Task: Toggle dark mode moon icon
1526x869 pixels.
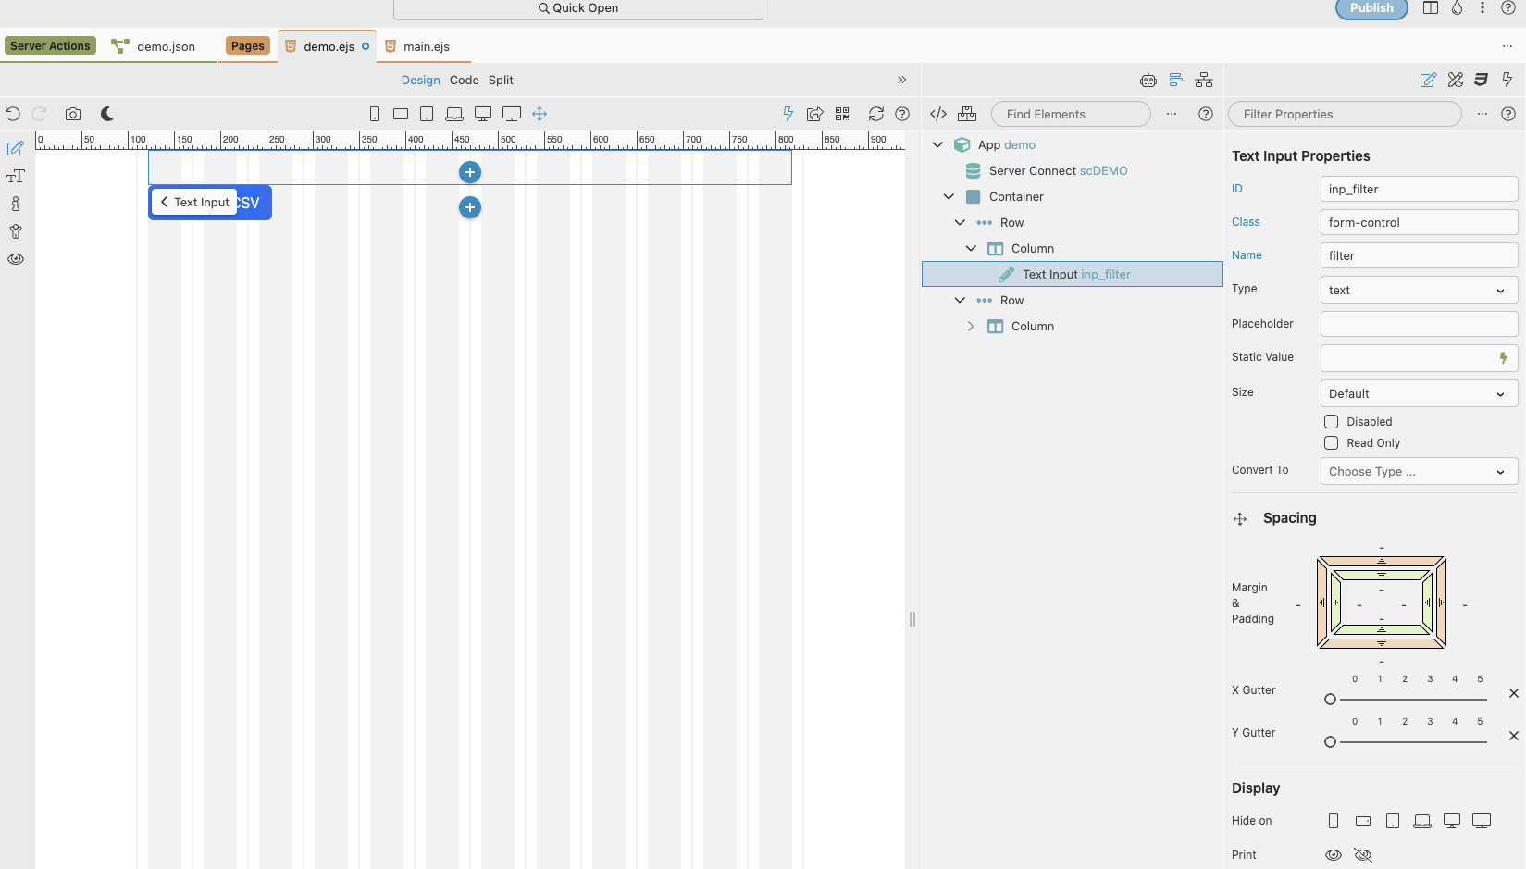Action: tap(107, 114)
